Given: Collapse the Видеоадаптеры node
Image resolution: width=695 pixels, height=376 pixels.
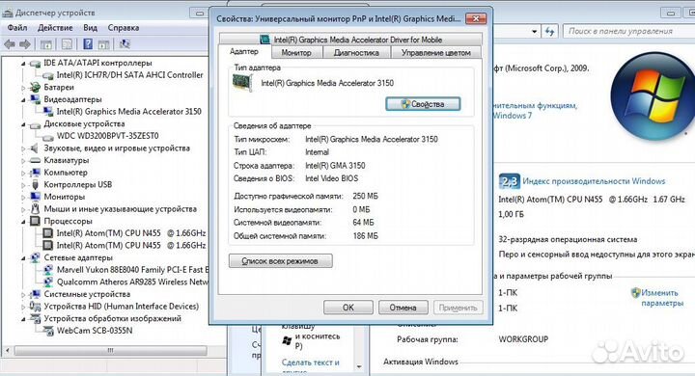Looking at the screenshot, I should [x=23, y=99].
